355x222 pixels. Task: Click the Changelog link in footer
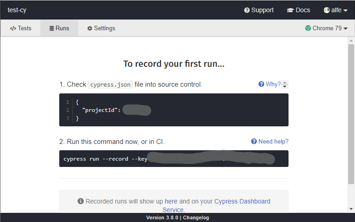196,217
